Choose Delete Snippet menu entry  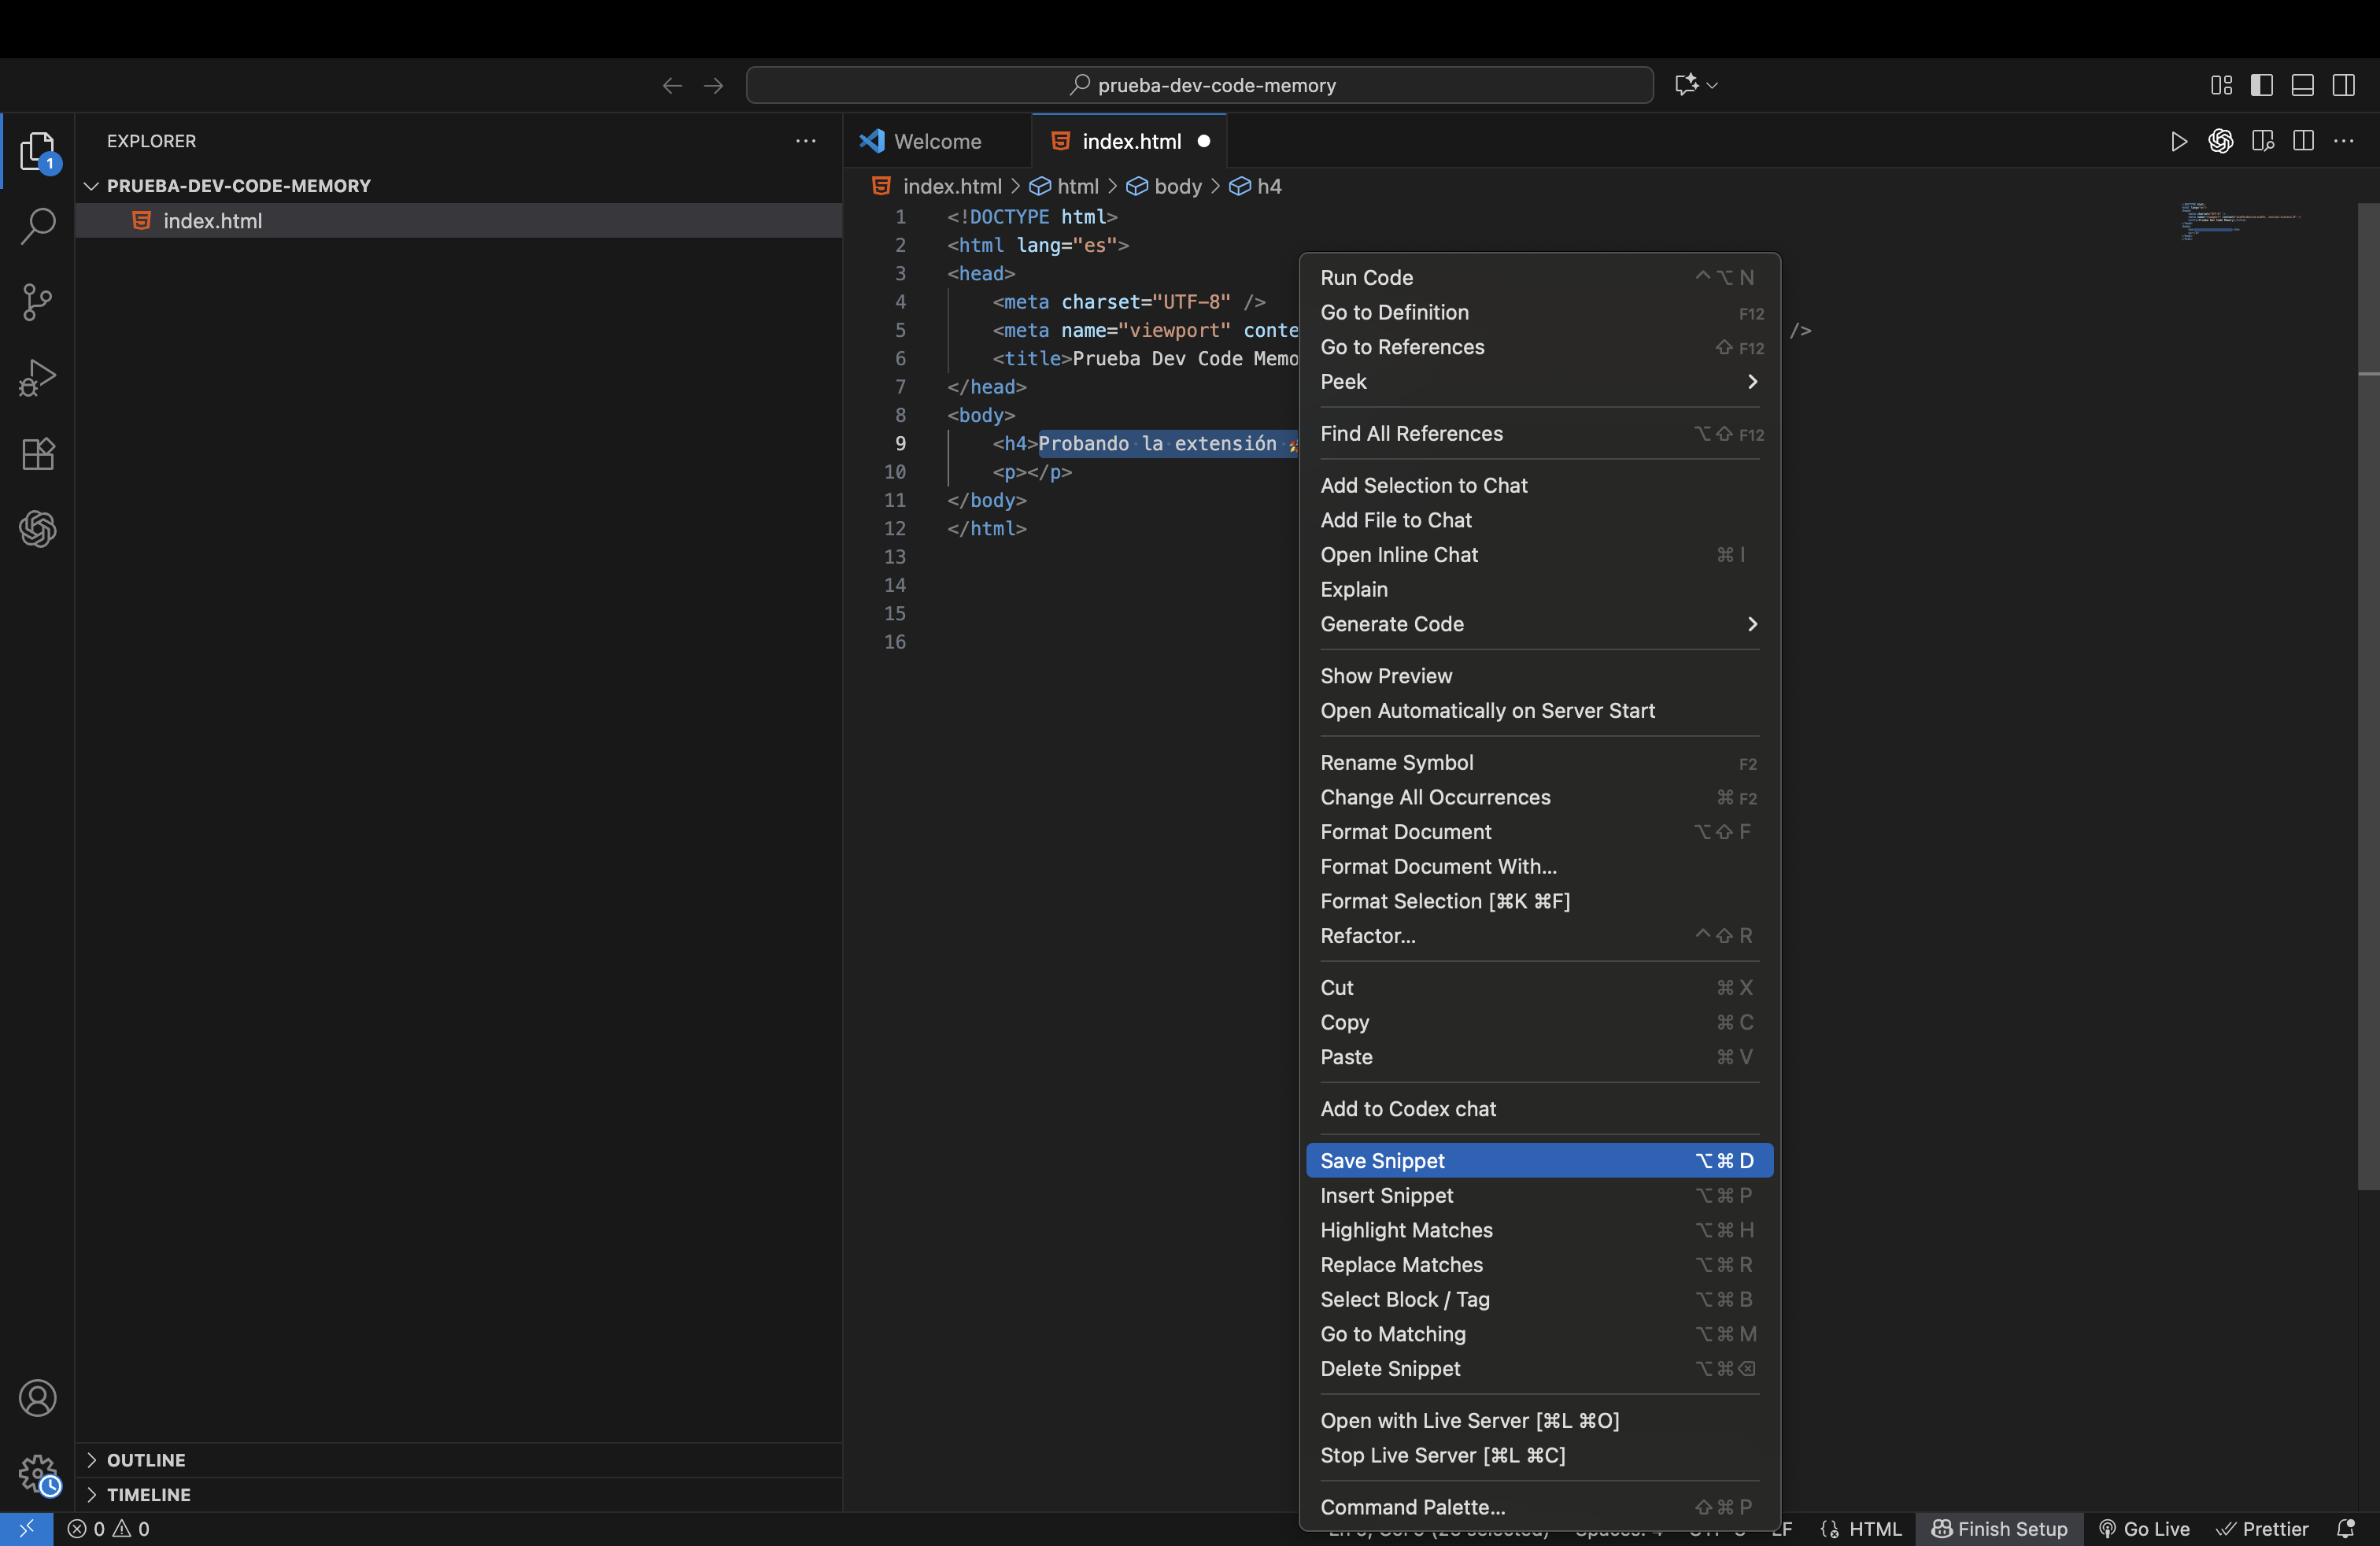click(x=1539, y=1369)
